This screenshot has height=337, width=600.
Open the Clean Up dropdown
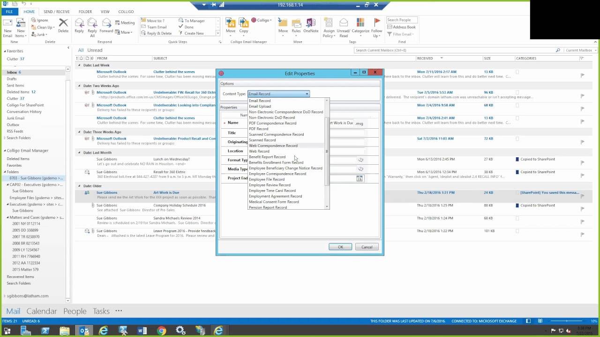42,27
